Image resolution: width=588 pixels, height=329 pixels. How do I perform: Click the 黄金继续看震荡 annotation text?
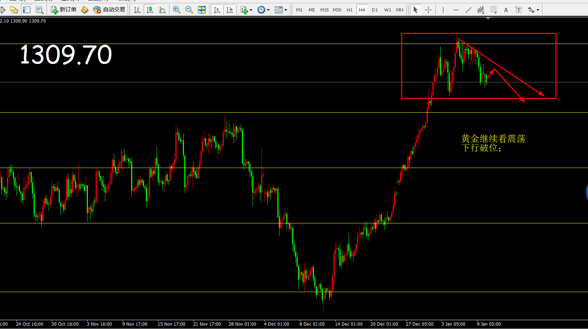click(493, 139)
